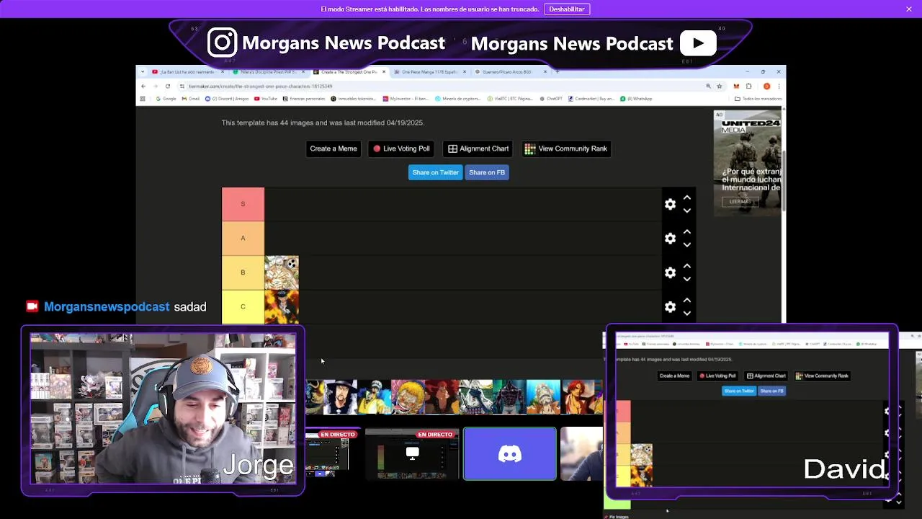Go back using the browser back arrow
The width and height of the screenshot is (922, 519).
pos(143,86)
